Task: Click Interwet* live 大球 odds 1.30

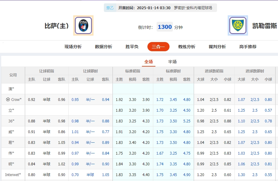Action: click(x=242, y=175)
